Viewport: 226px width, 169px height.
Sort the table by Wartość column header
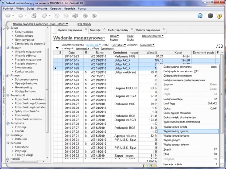tap(152, 52)
